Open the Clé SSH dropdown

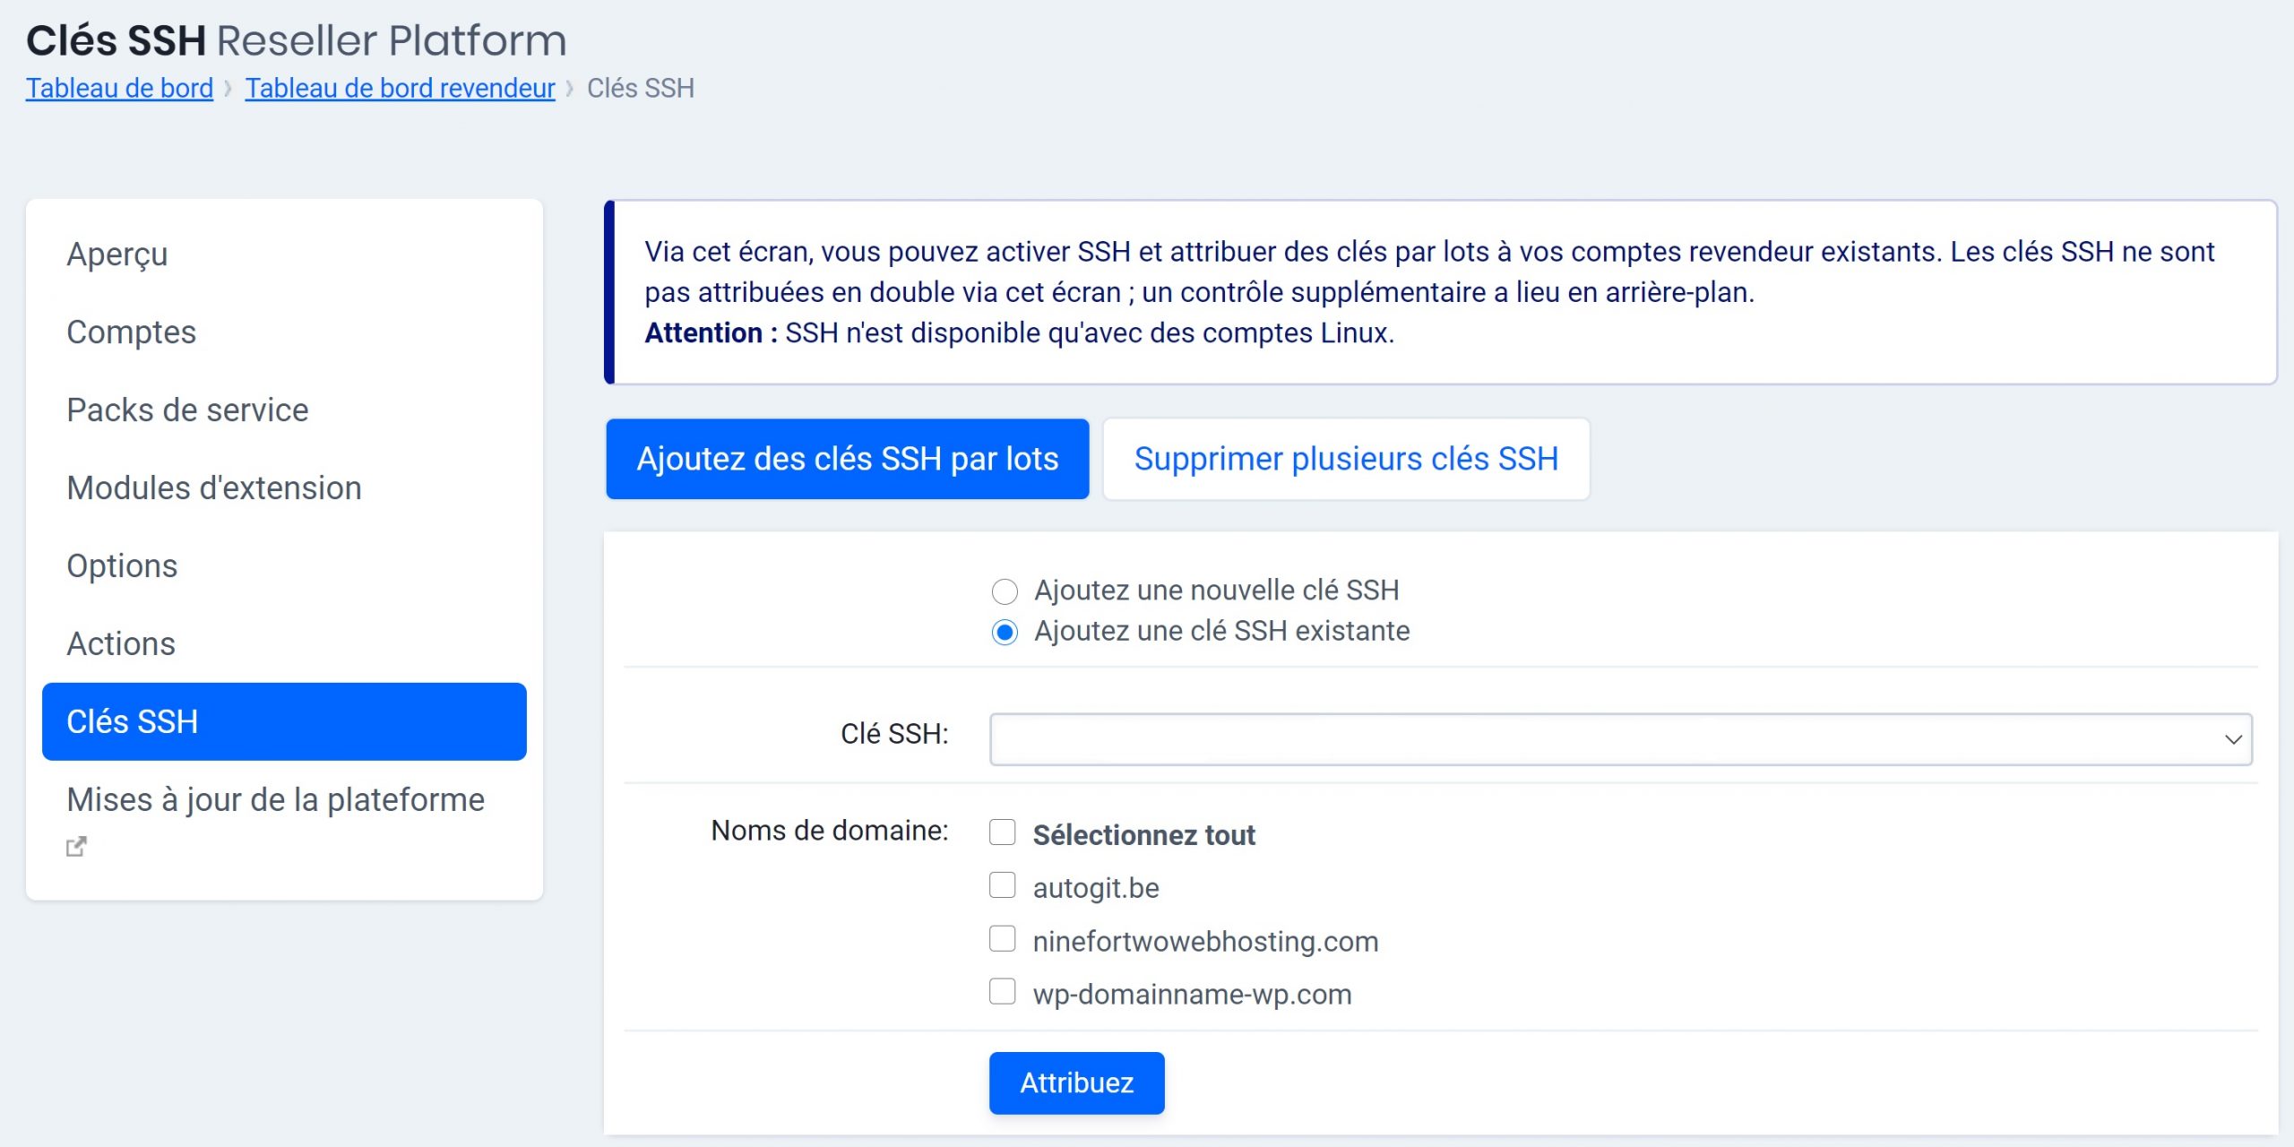(x=1613, y=739)
